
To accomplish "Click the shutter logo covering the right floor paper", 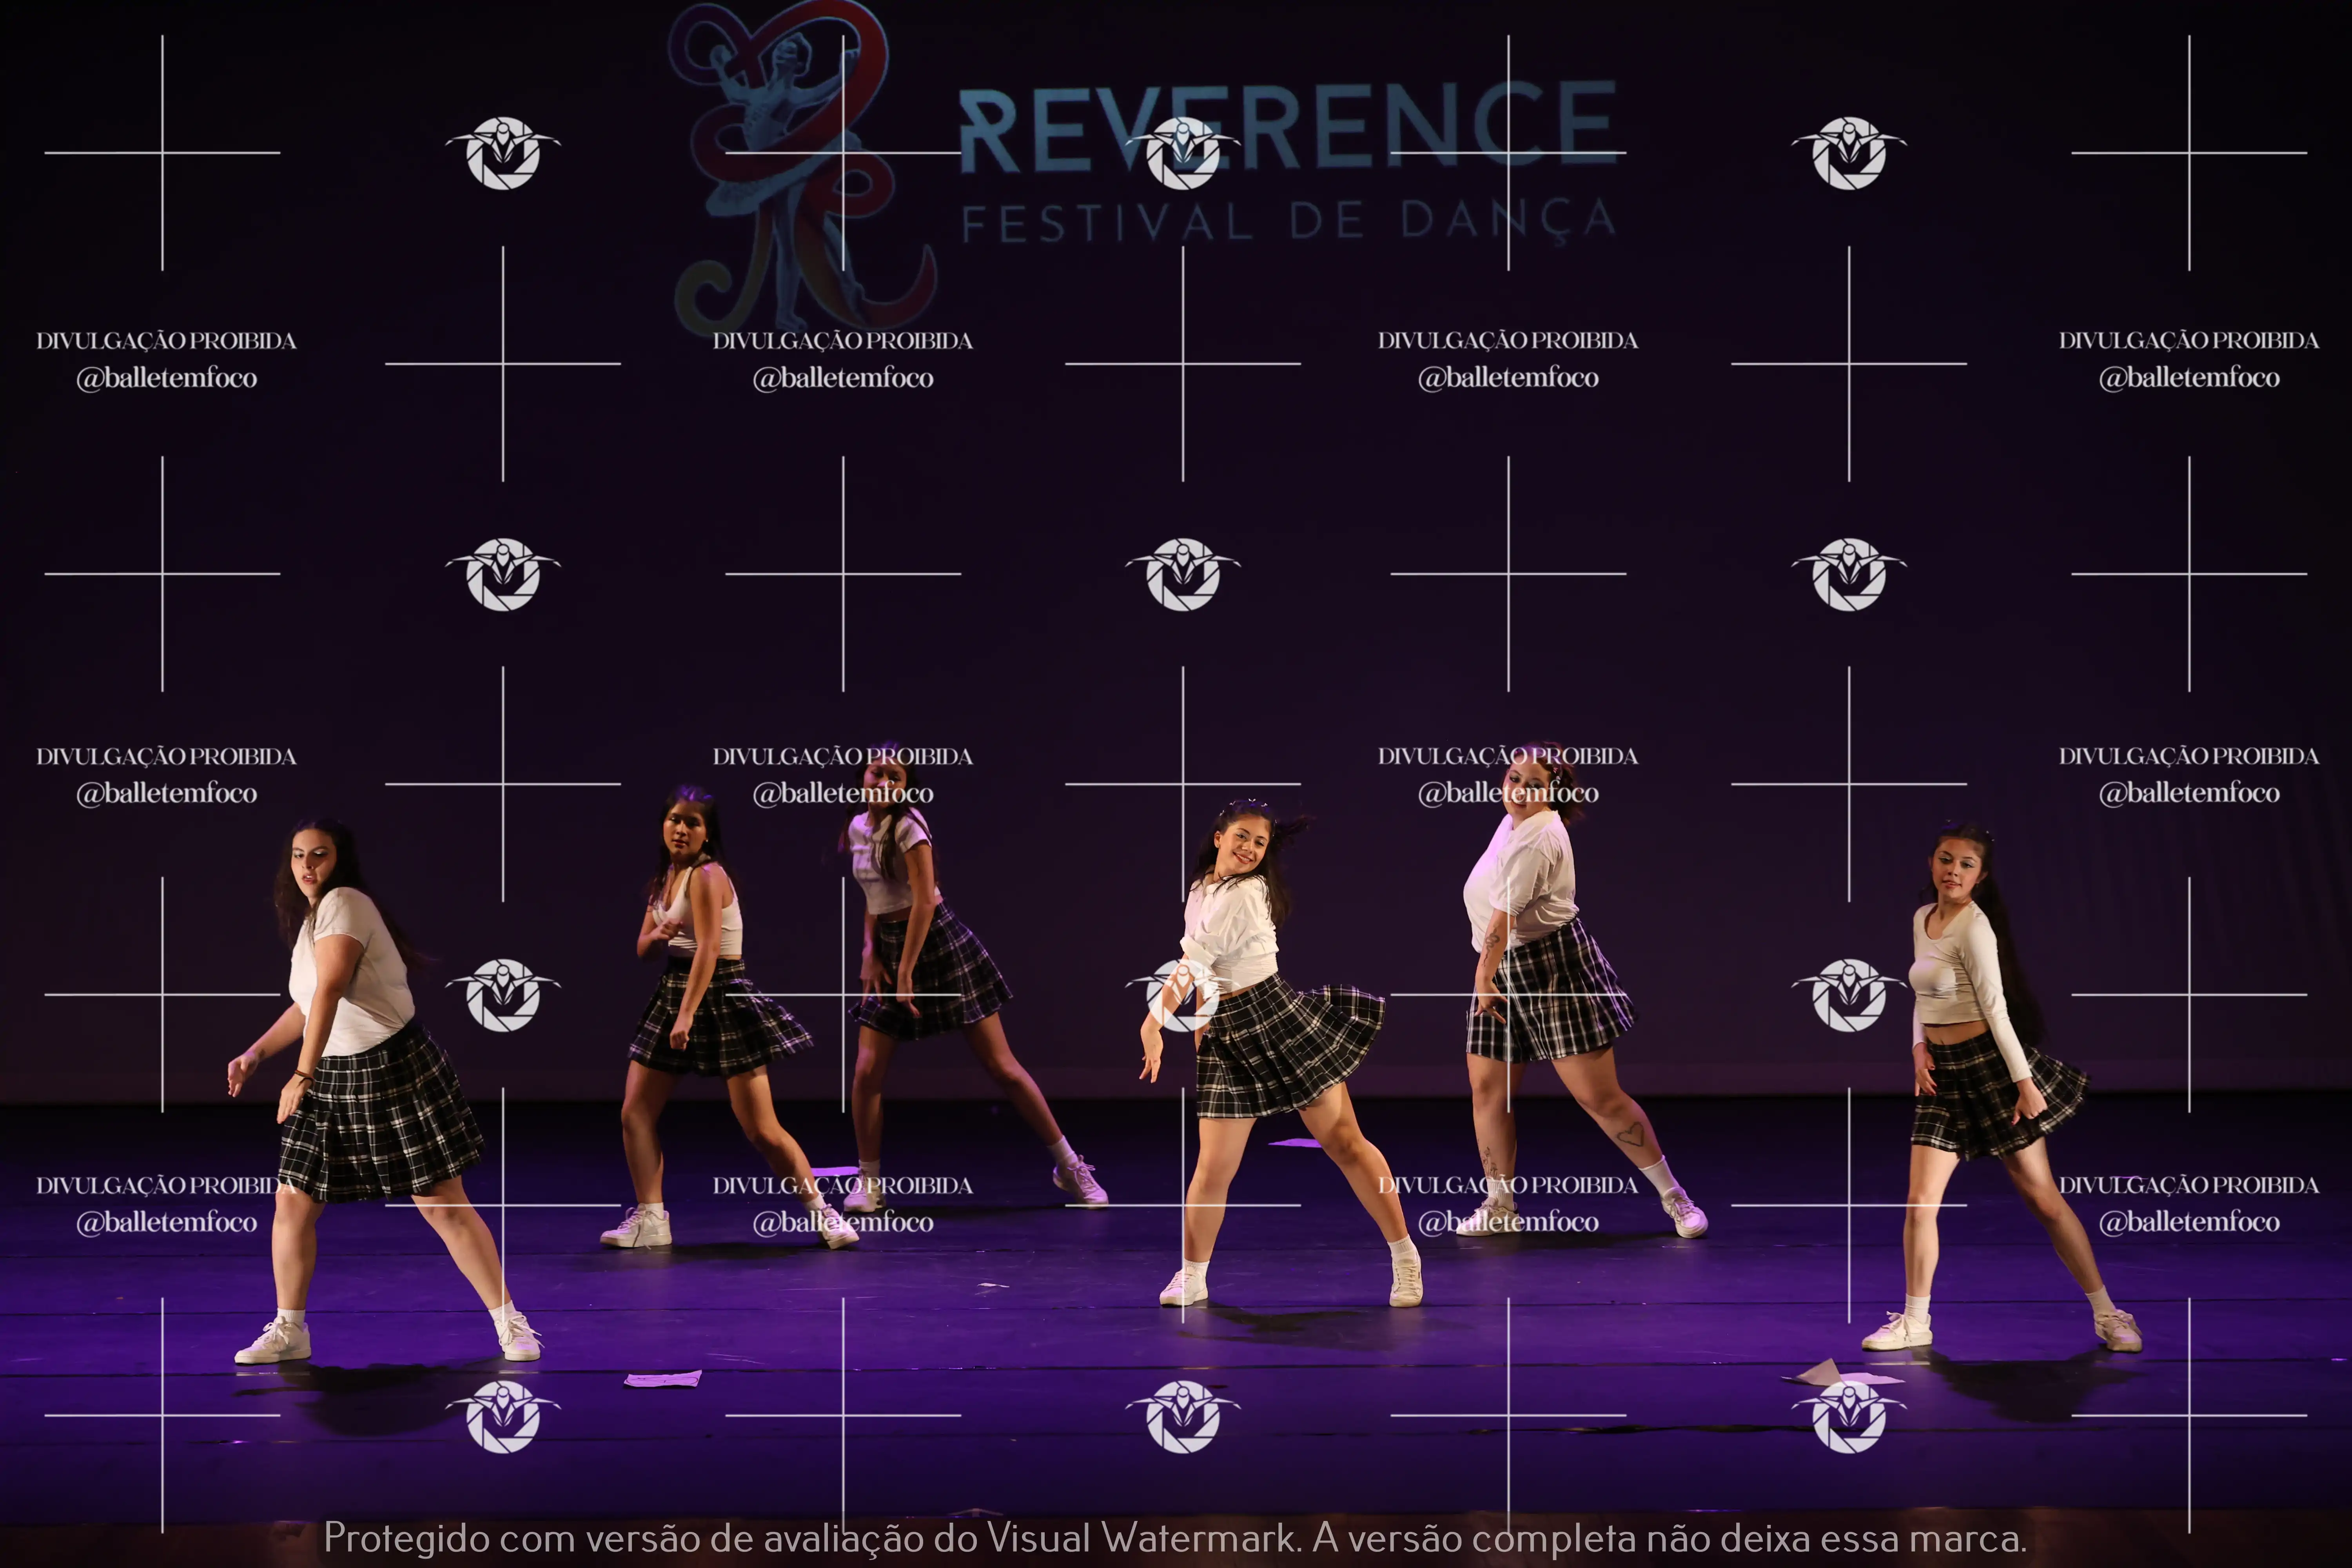I will pyautogui.click(x=1849, y=1415).
